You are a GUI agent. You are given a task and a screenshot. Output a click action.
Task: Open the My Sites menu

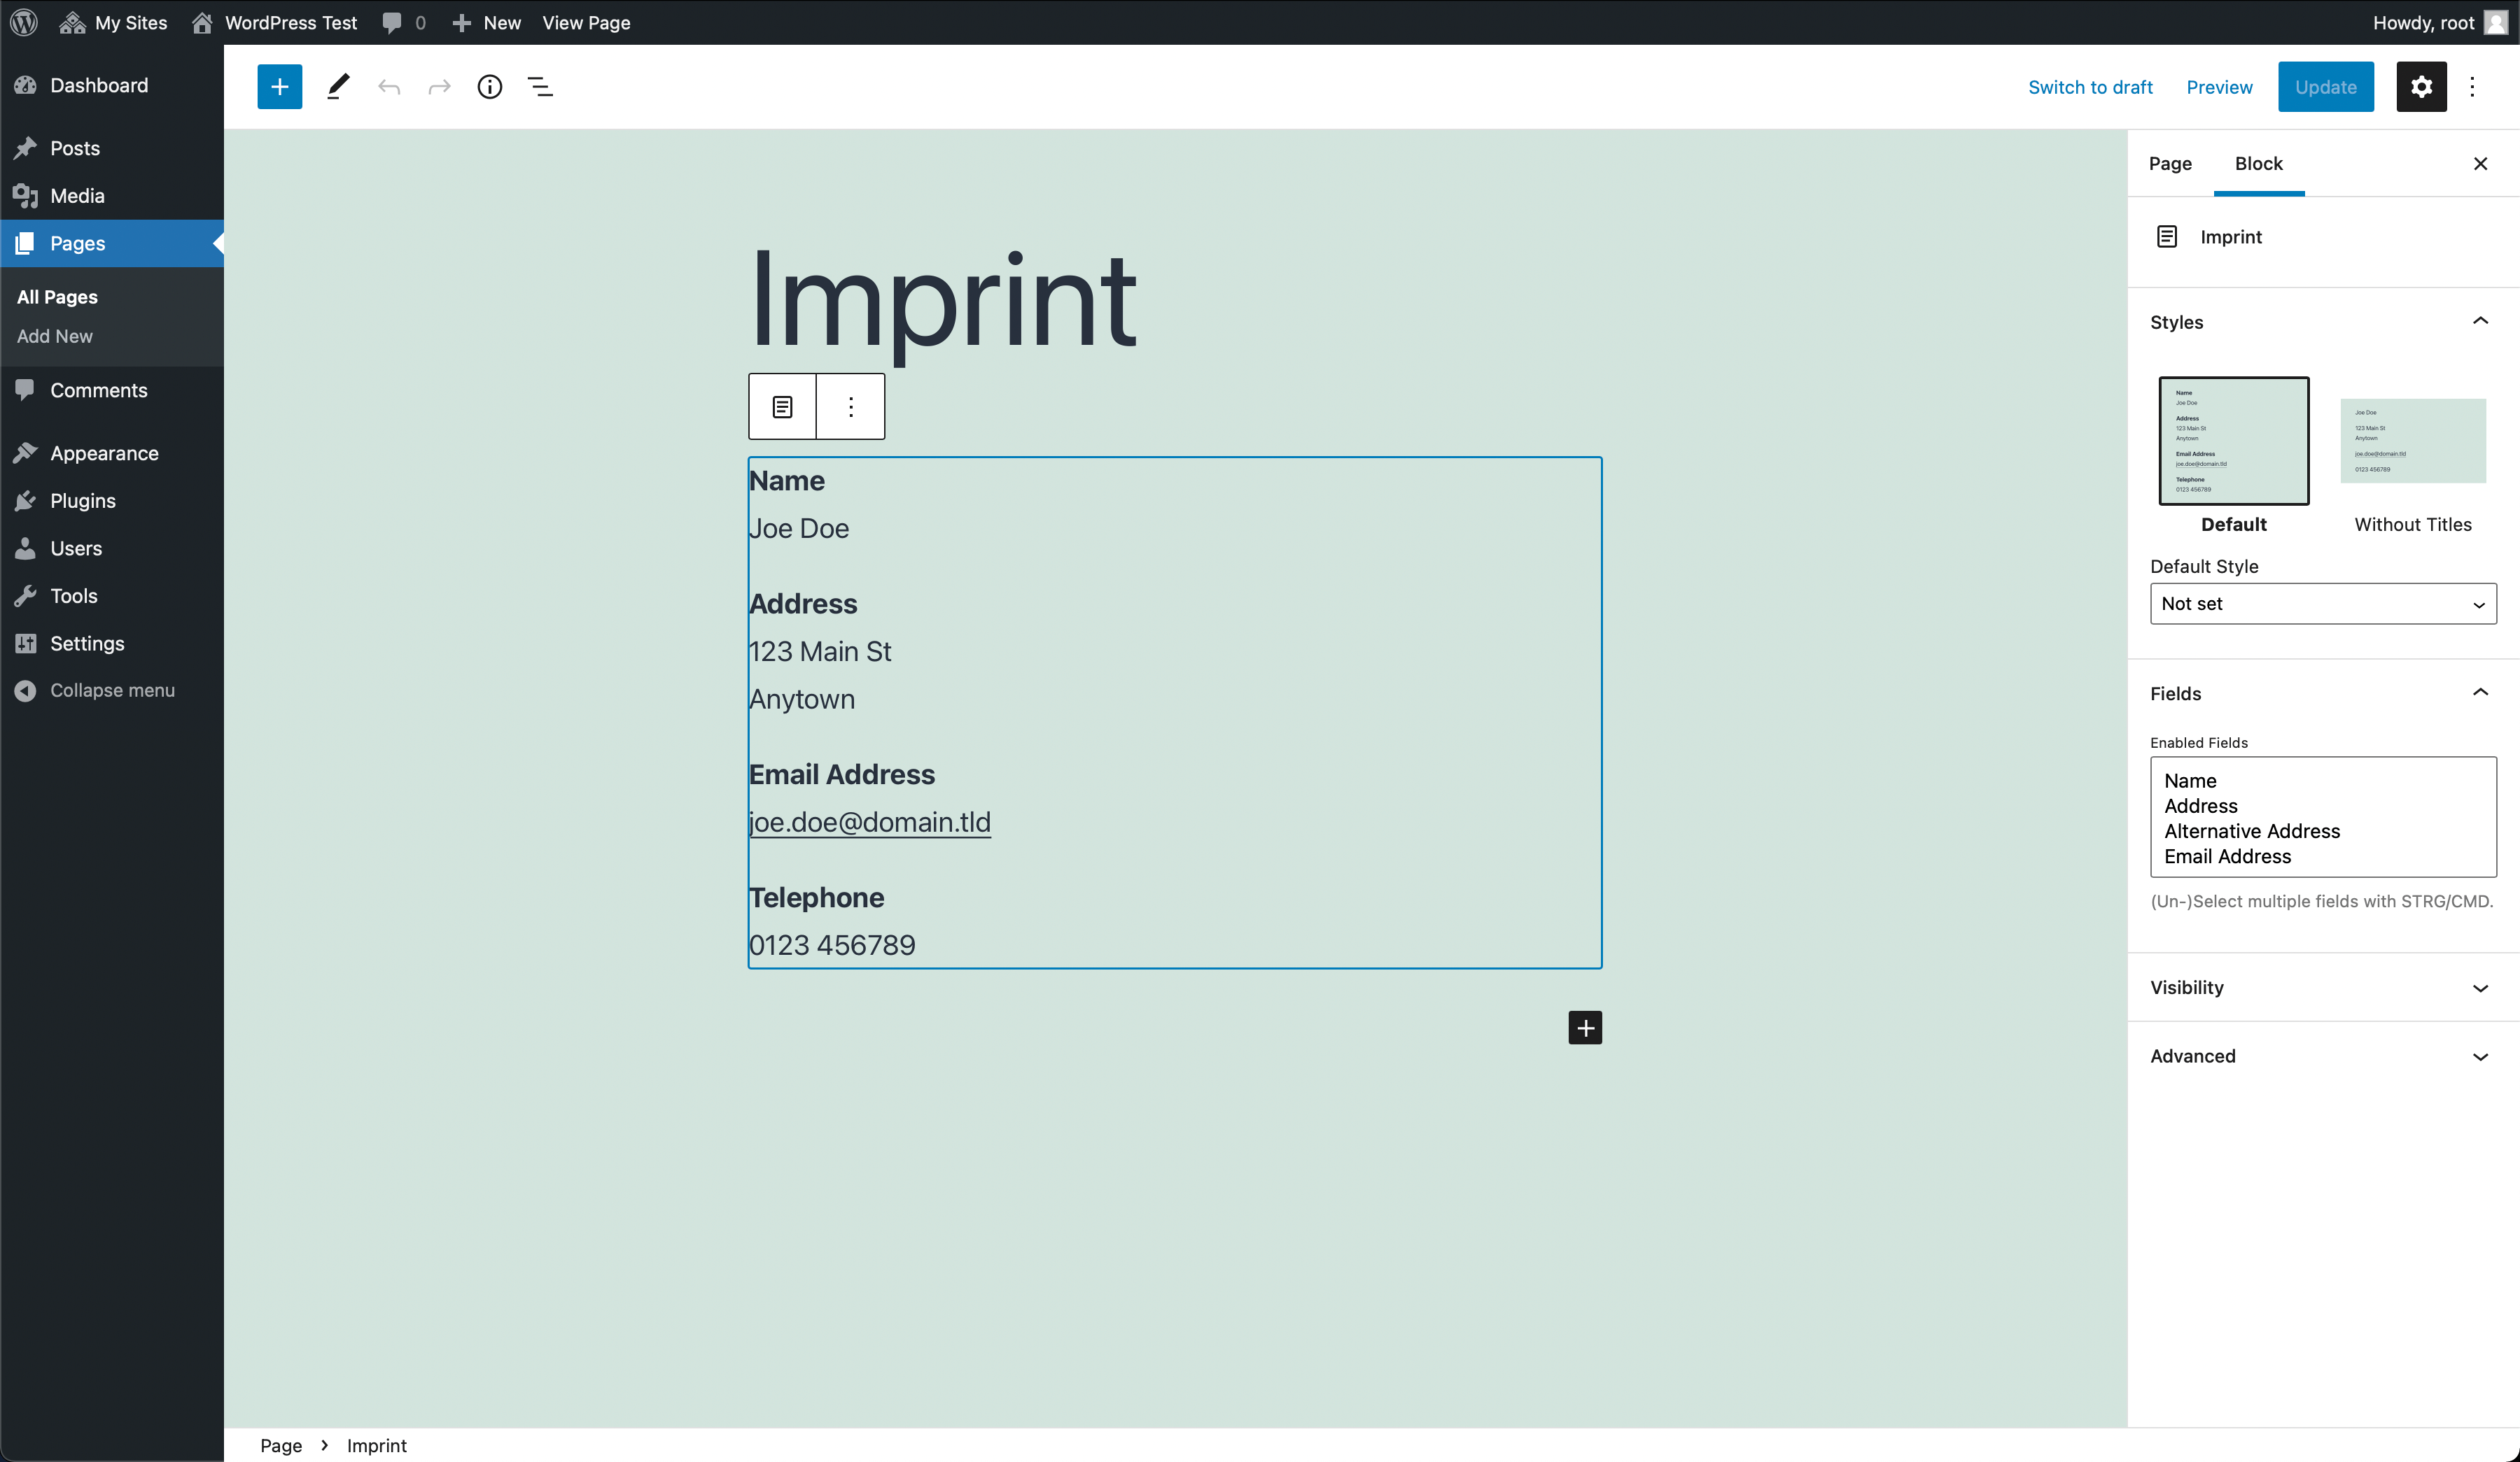click(113, 22)
